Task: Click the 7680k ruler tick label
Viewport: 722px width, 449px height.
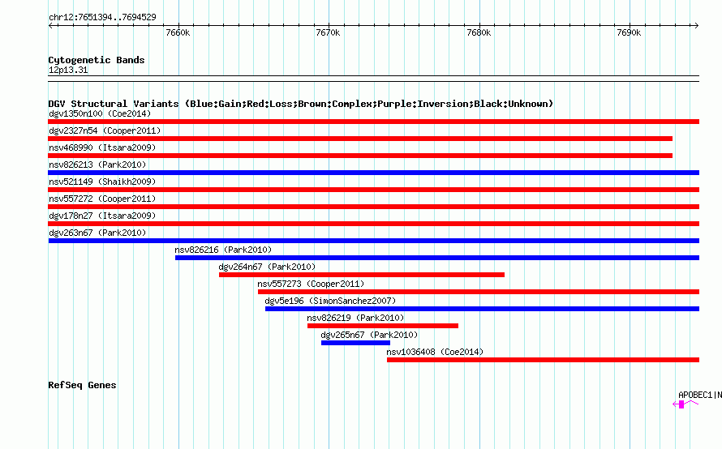Action: [479, 32]
